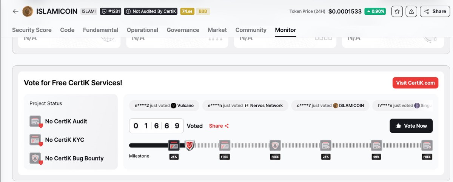Open the warning alert triangle icon
The image size is (453, 182).
(411, 11)
